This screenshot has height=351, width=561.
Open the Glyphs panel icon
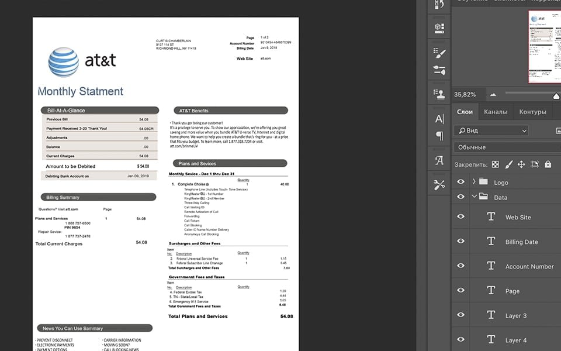click(439, 160)
